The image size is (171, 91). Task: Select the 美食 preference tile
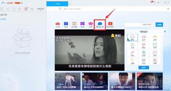[x=155, y=38]
